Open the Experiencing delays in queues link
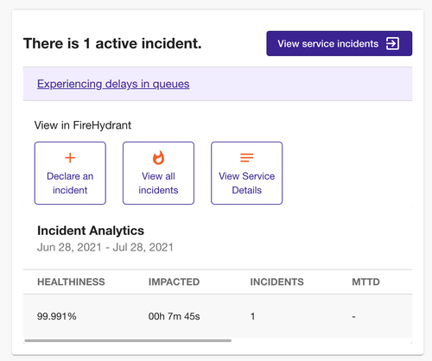Image resolution: width=432 pixels, height=361 pixels. pyautogui.click(x=113, y=84)
